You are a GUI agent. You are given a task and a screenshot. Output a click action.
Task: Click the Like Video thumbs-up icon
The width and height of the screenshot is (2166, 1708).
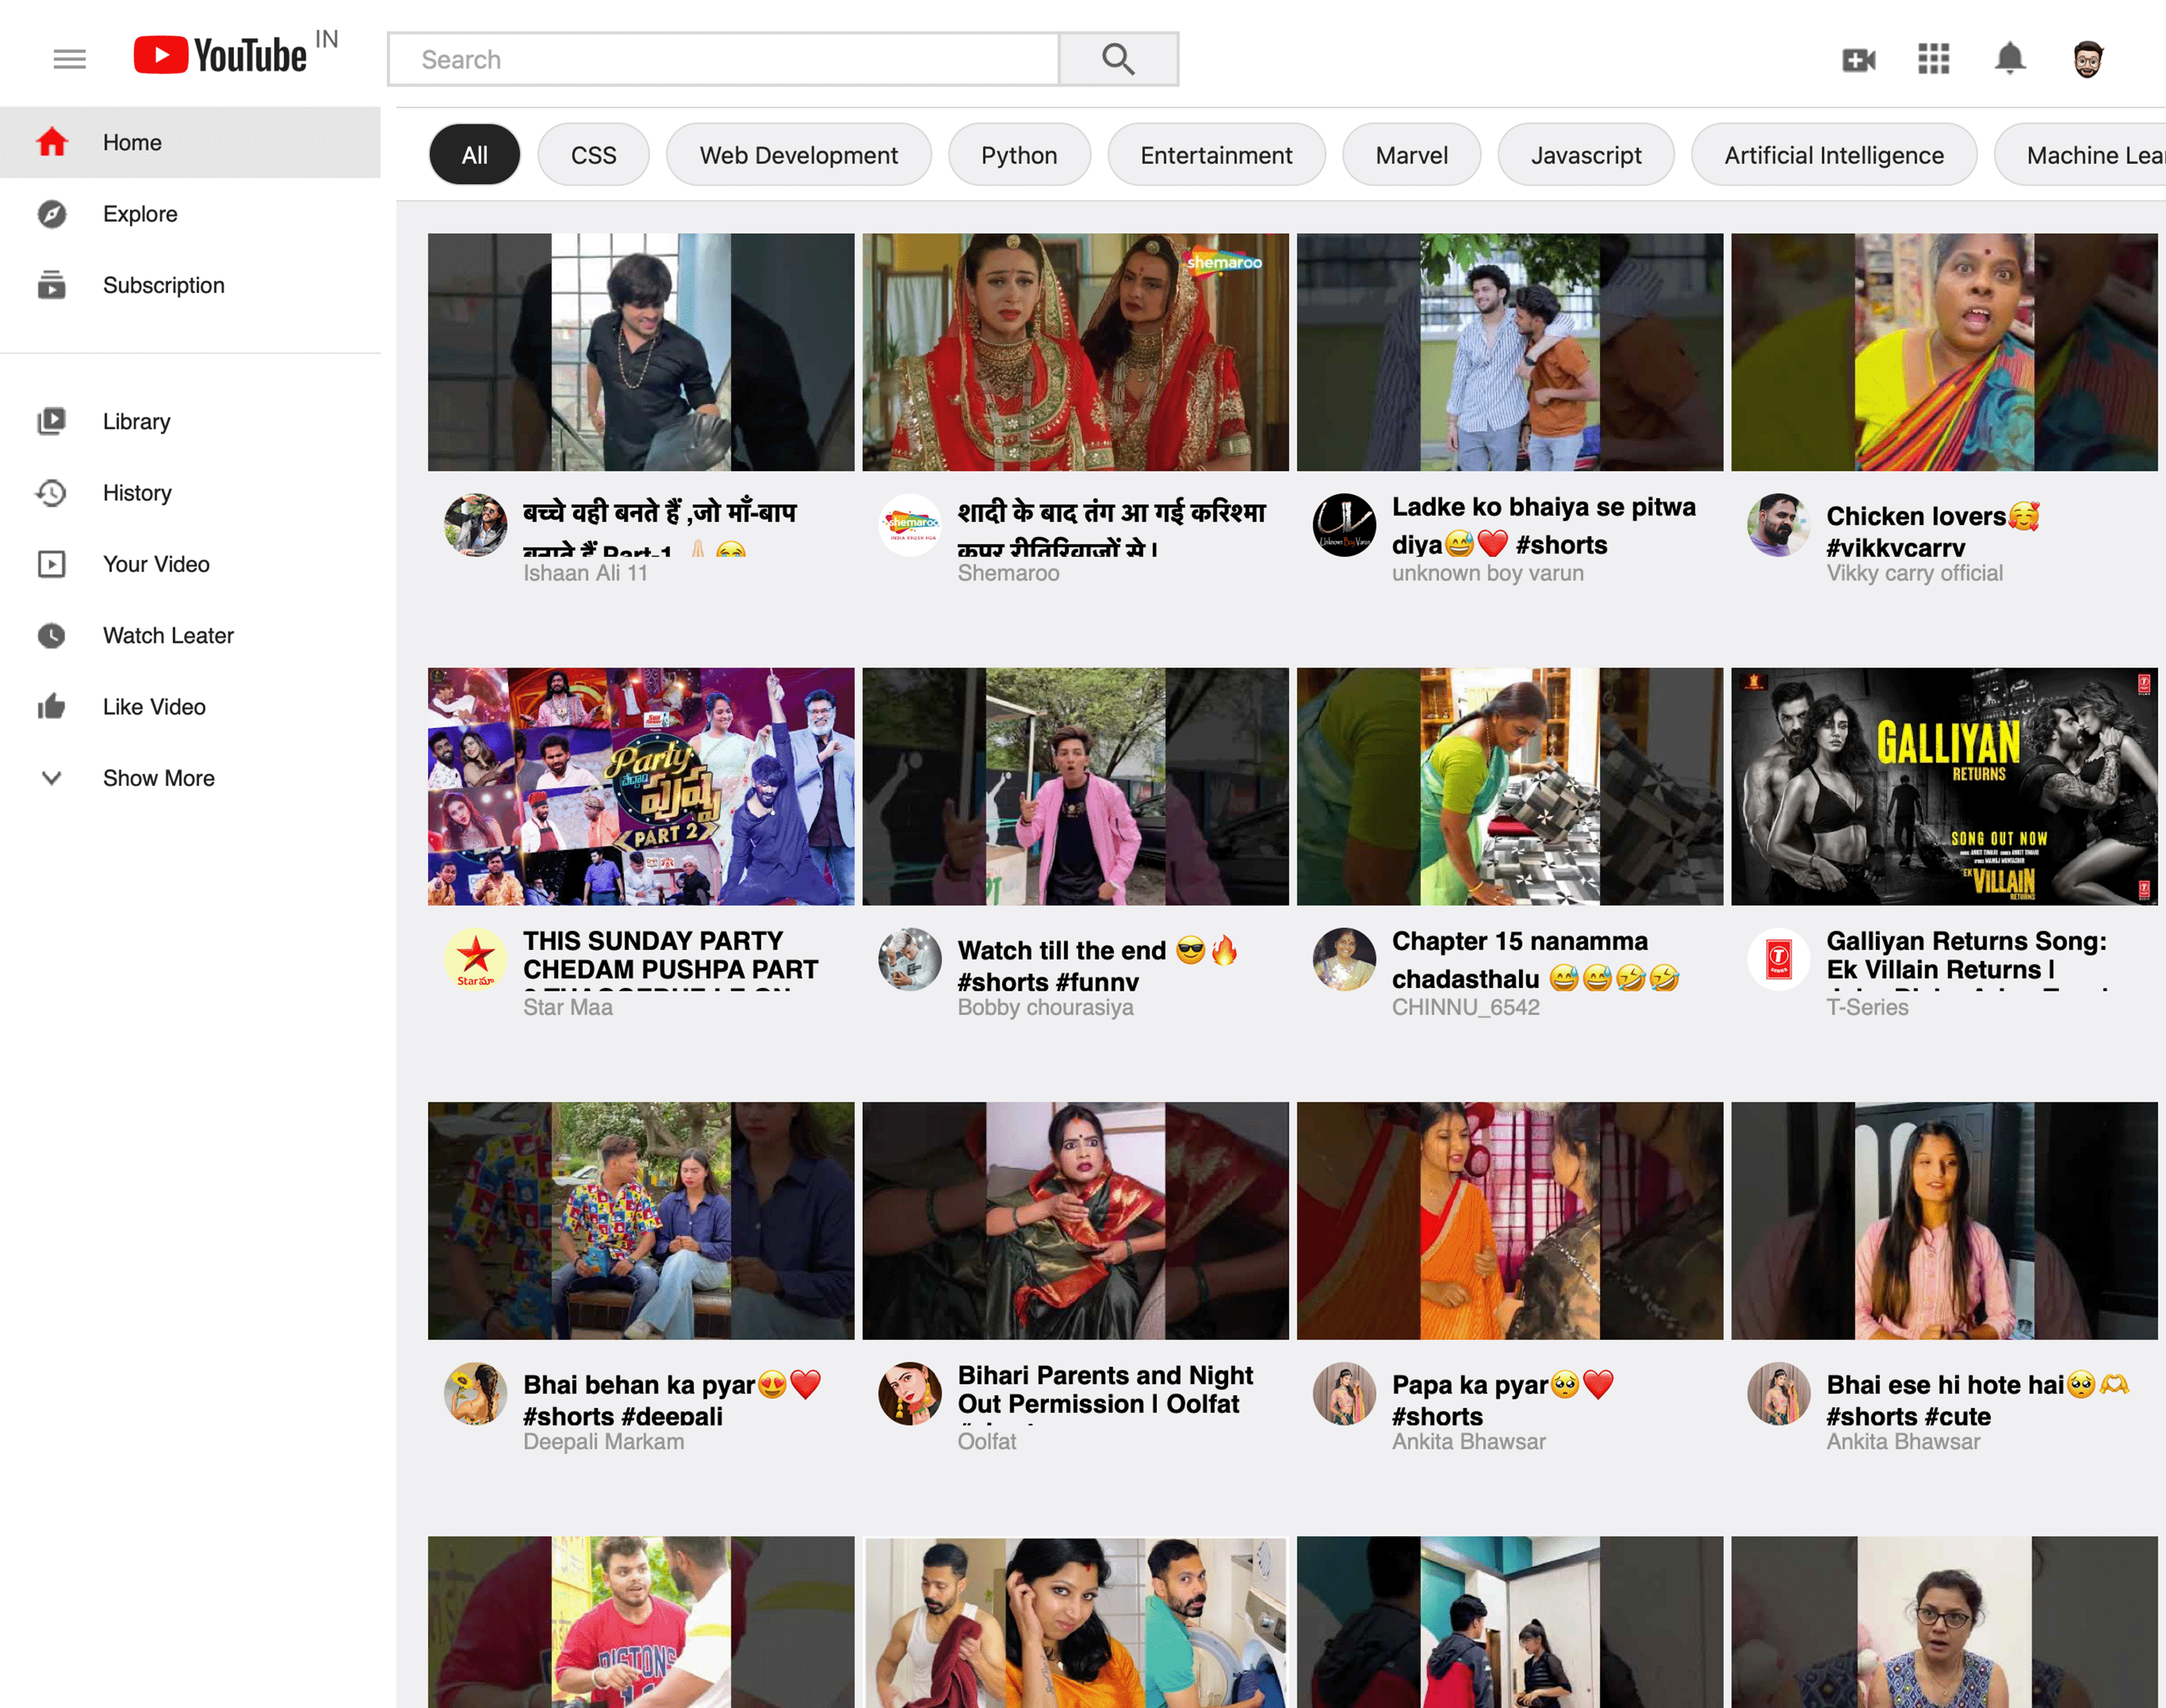tap(52, 707)
